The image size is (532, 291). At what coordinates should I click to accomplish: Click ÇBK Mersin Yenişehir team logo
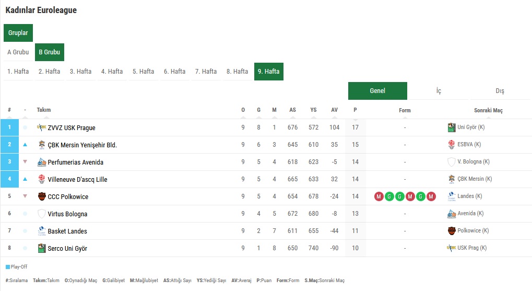(41, 145)
